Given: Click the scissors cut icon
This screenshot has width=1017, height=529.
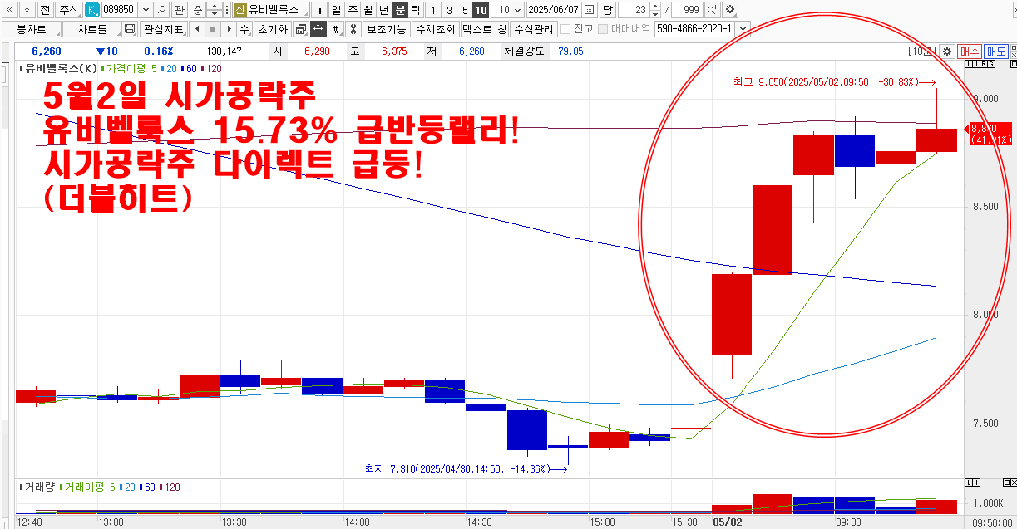Looking at the screenshot, I should point(353,29).
